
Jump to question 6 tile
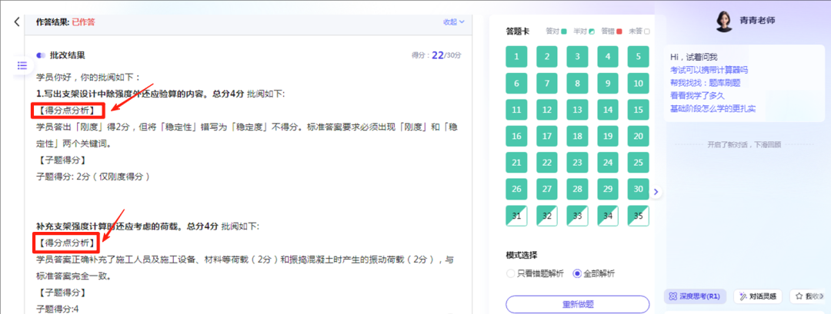516,83
